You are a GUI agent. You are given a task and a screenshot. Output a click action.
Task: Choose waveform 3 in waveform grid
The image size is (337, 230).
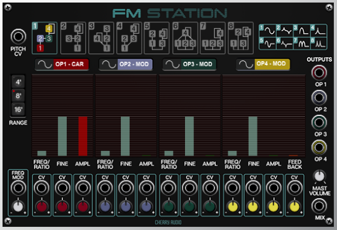click(x=301, y=31)
